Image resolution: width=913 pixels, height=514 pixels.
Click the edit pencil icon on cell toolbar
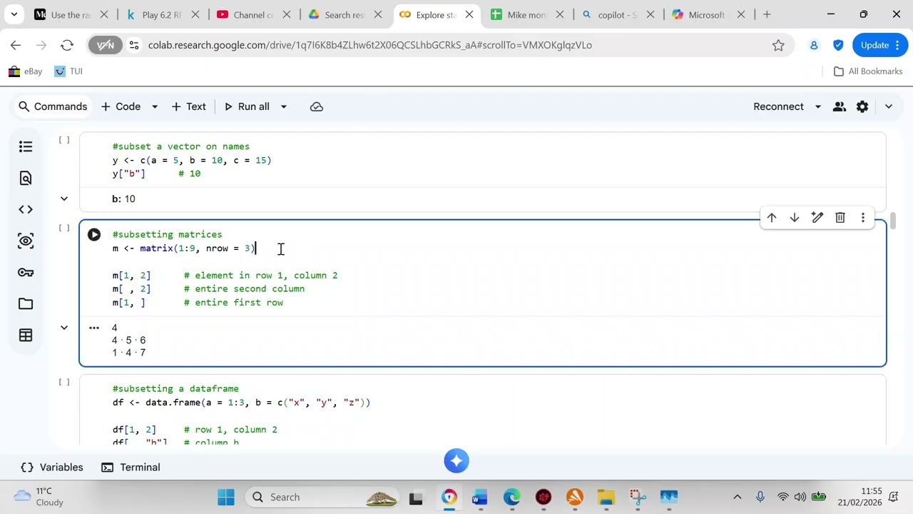[x=817, y=218]
